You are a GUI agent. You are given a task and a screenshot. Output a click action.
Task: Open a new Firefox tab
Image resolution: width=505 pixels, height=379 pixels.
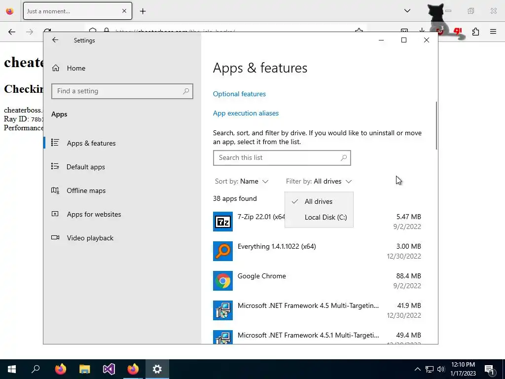(143, 11)
